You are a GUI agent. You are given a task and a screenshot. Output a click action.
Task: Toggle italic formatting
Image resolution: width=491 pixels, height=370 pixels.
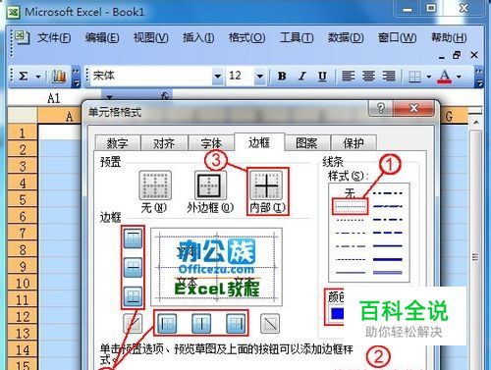point(301,77)
